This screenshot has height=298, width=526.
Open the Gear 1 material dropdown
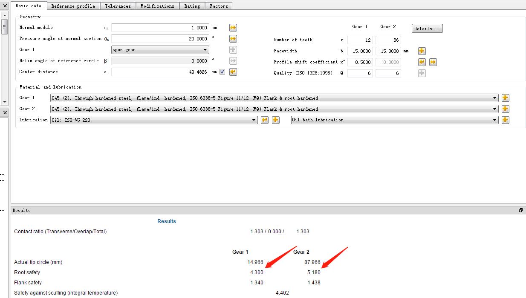click(x=274, y=98)
